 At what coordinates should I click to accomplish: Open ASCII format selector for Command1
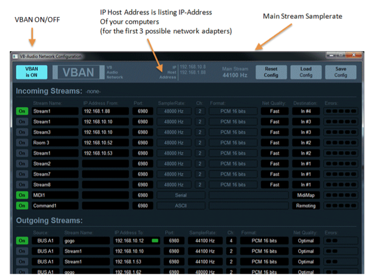[x=181, y=206]
